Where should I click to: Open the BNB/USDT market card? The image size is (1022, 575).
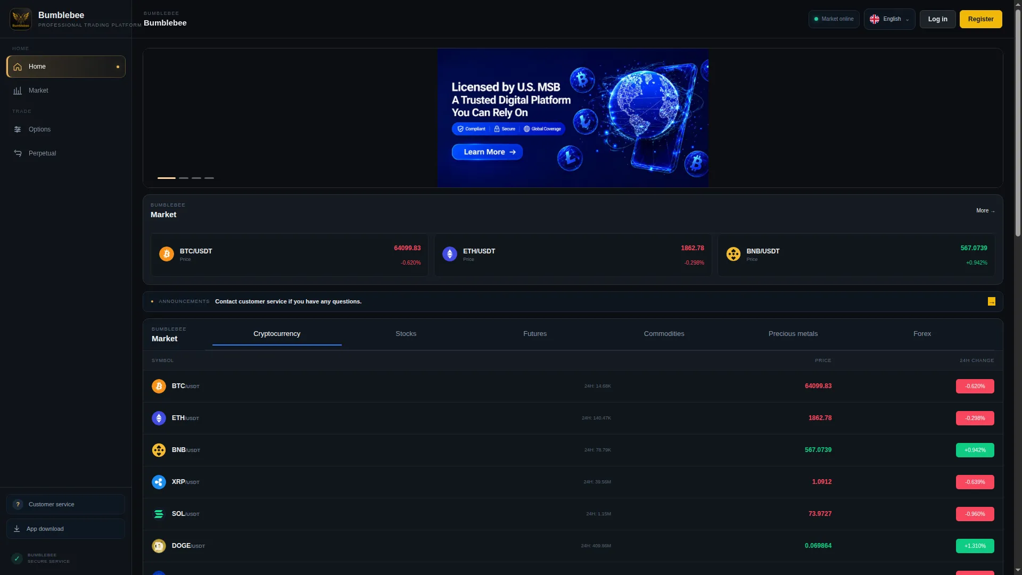click(x=856, y=255)
